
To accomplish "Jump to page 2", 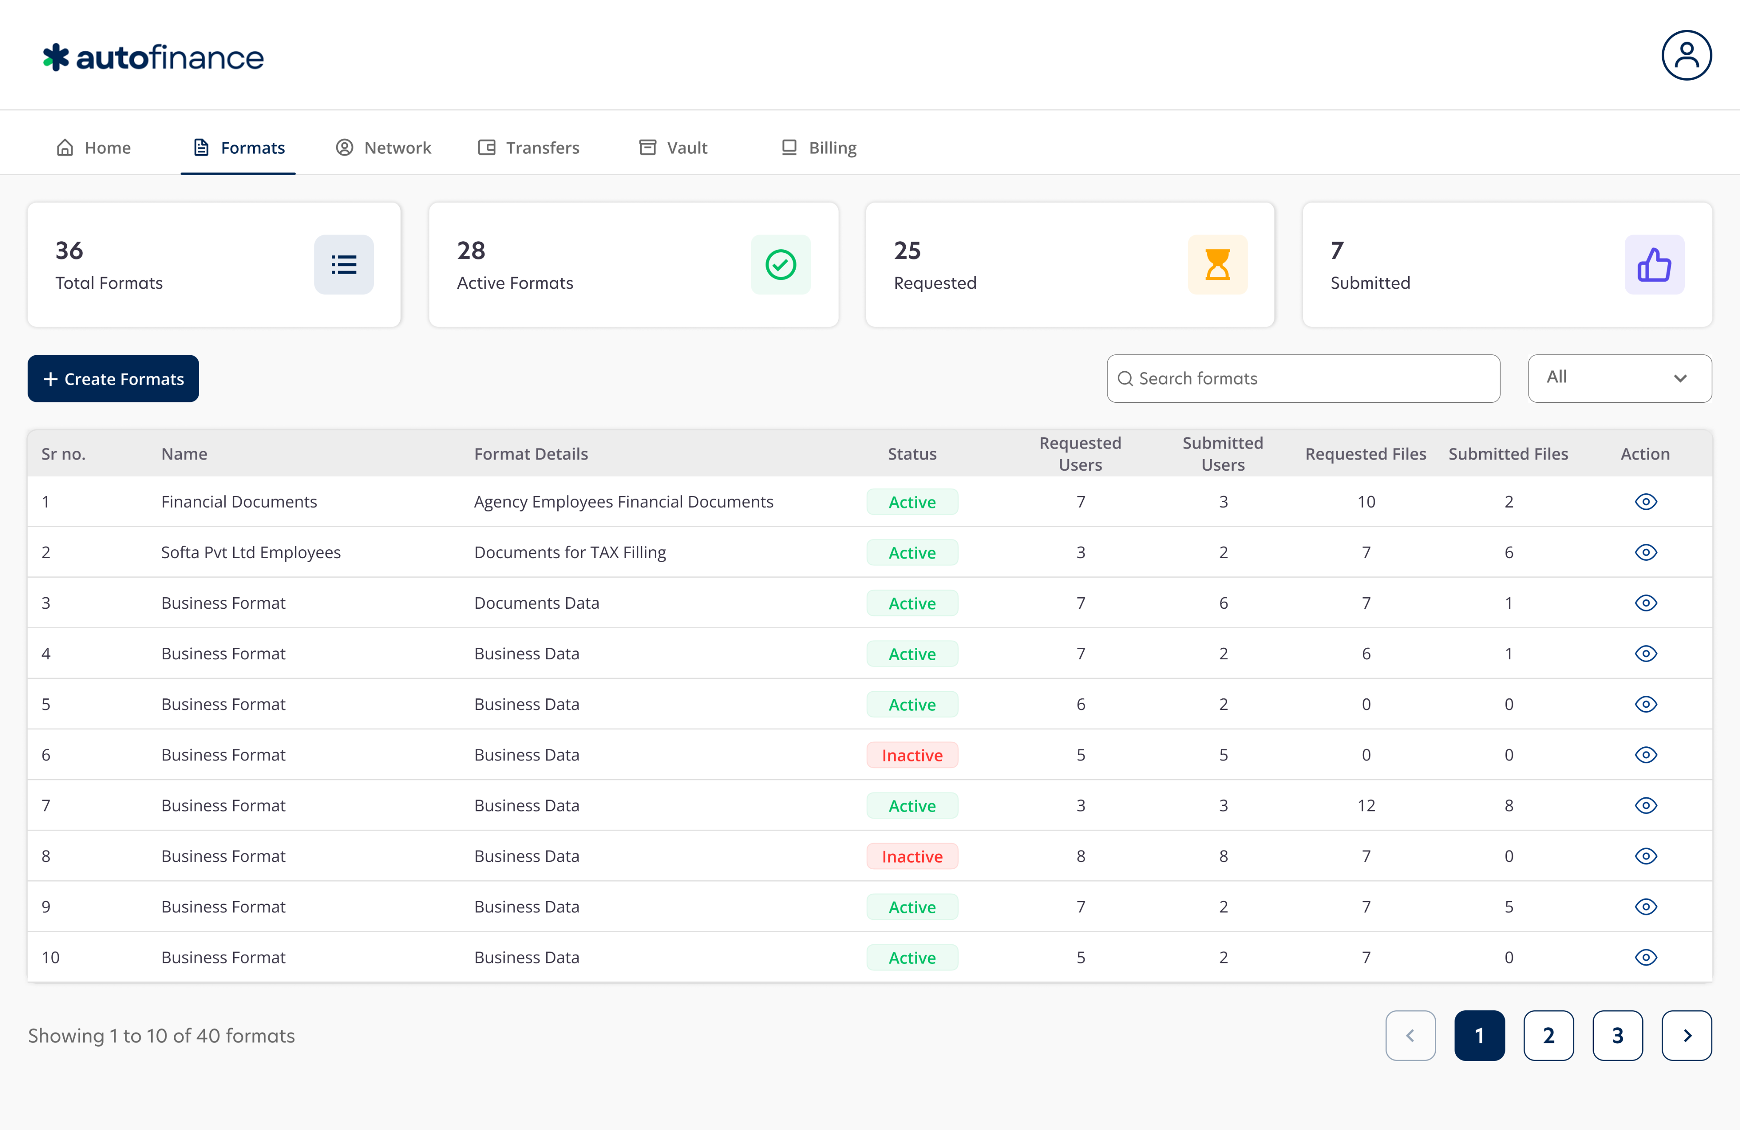I will click(x=1548, y=1036).
